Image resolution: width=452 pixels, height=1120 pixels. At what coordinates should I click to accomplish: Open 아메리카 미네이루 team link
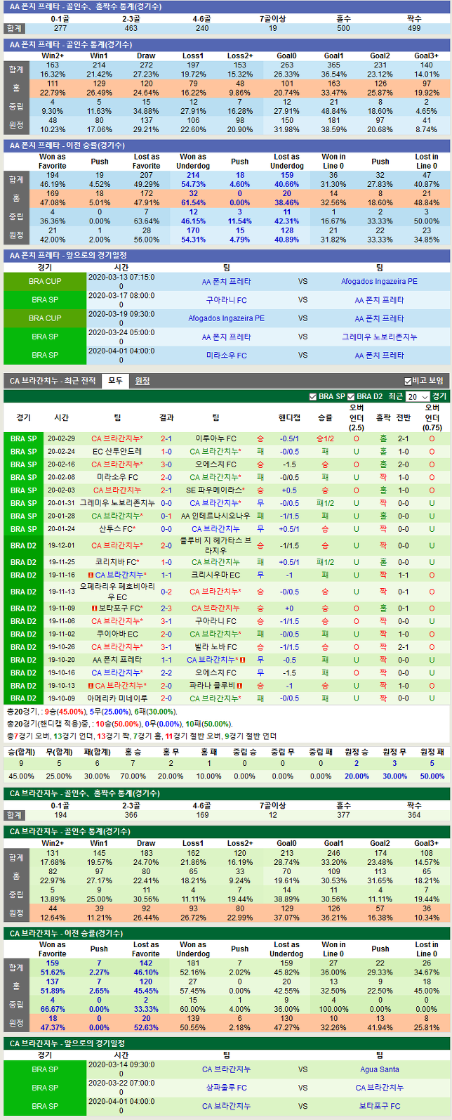117,698
